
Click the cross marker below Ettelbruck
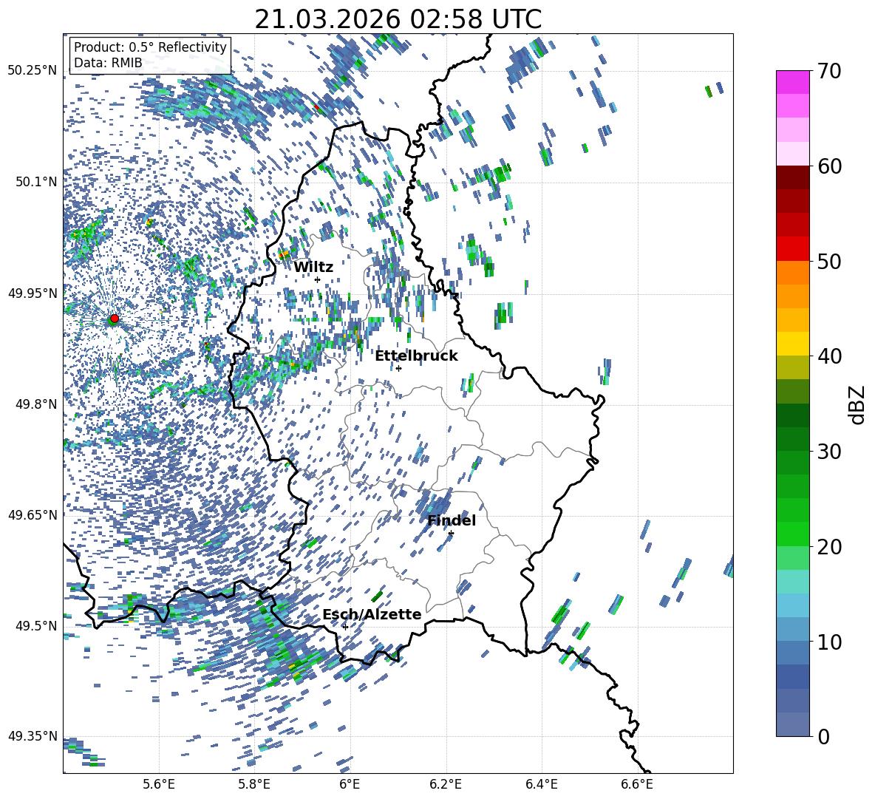click(x=398, y=368)
